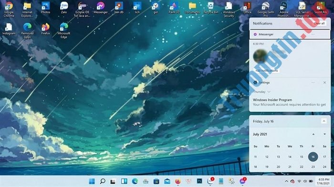Select the Office desktop shortcut

tap(247, 8)
